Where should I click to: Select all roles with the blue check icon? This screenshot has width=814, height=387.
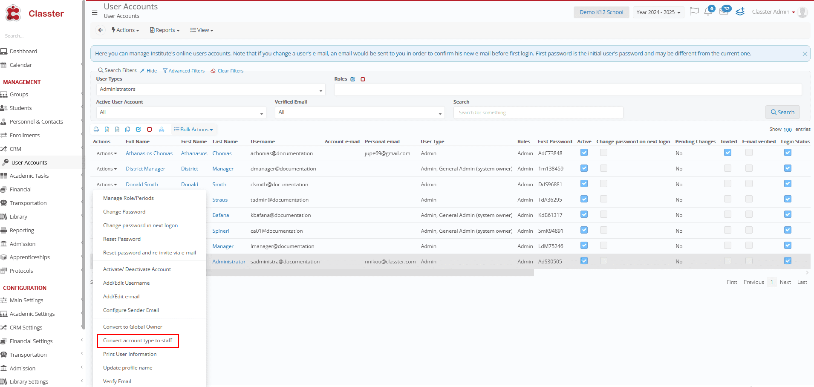coord(353,79)
